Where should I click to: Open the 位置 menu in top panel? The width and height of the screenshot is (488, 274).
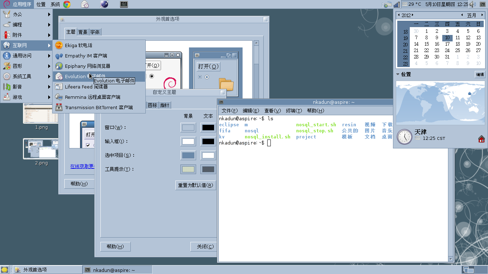[x=41, y=4]
